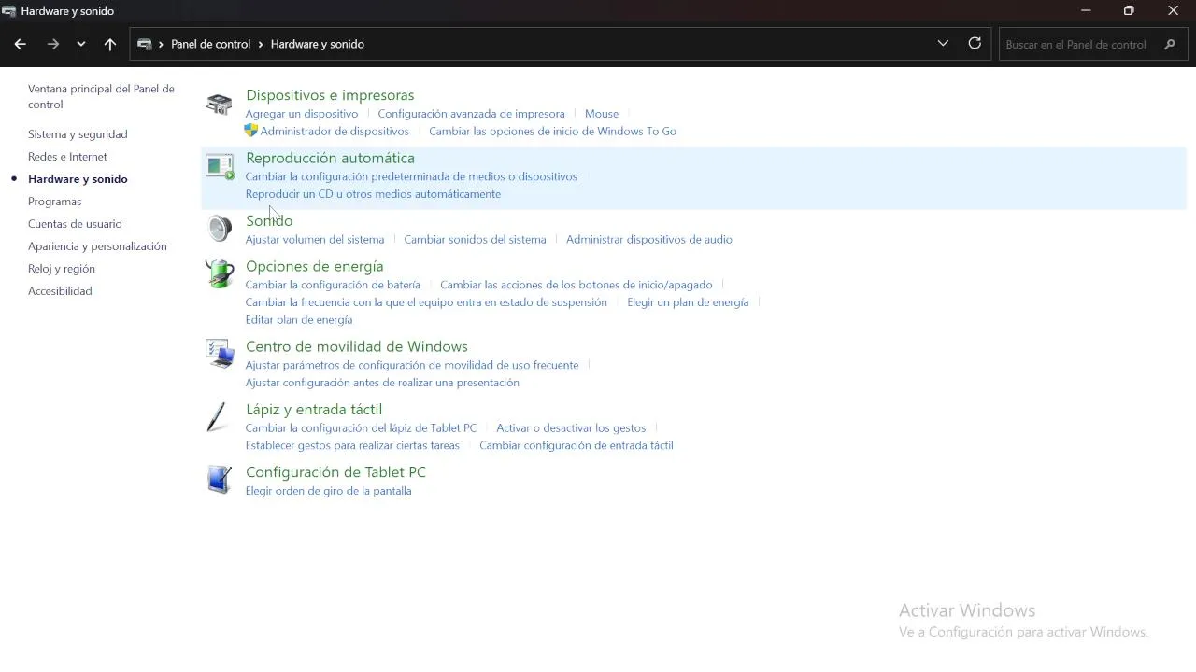Open recent locations dropdown arrow

coord(81,44)
